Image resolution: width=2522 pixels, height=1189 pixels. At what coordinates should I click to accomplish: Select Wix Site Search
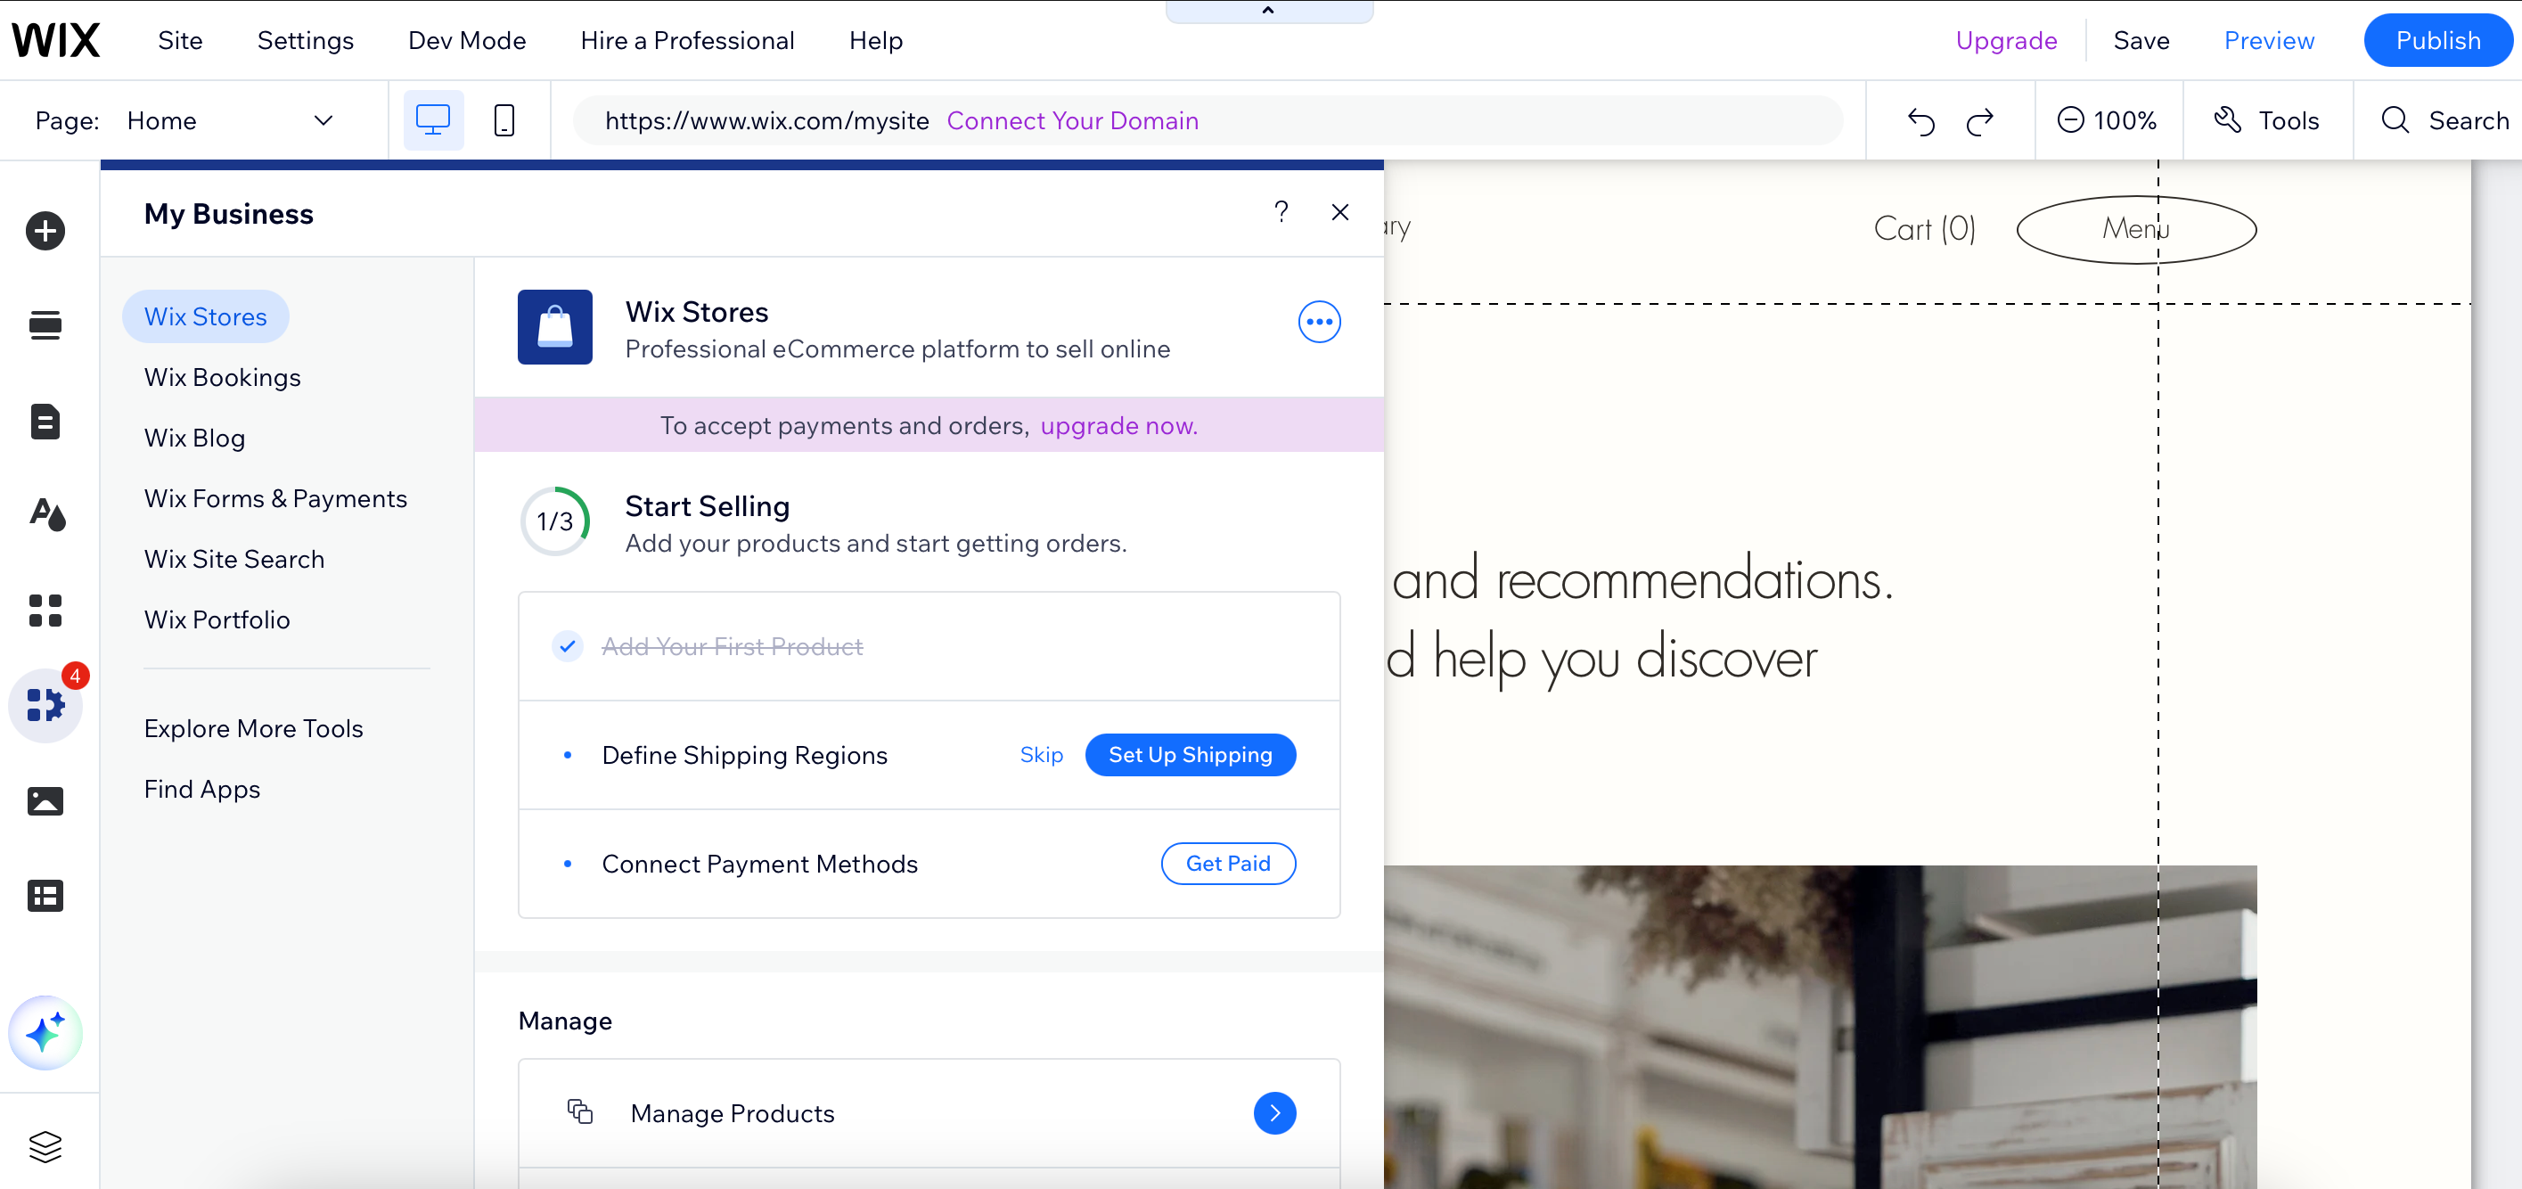click(234, 559)
